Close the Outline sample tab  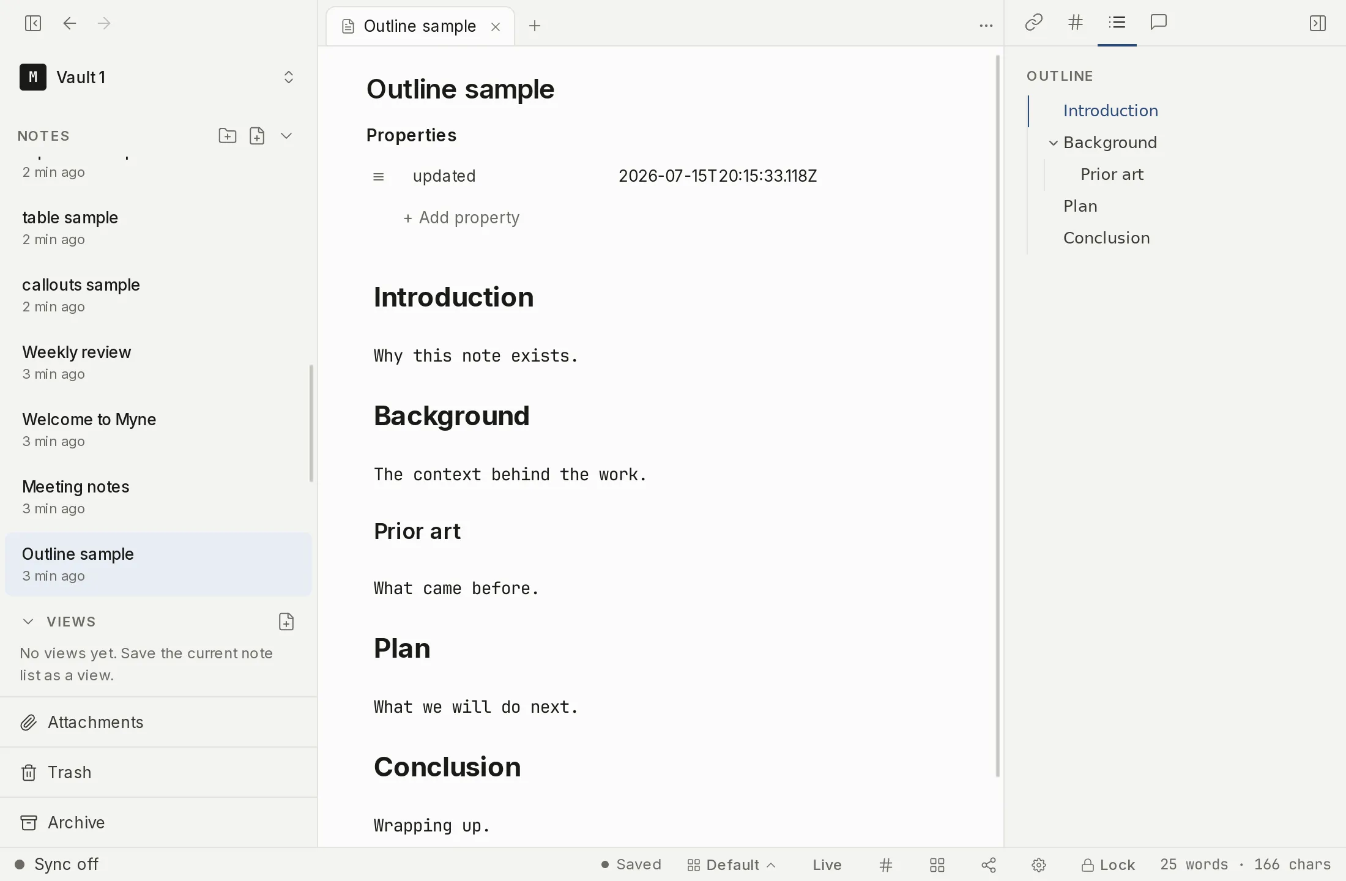496,26
